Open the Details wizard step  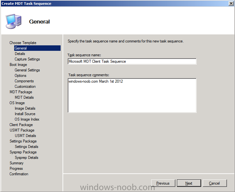(x=20, y=54)
